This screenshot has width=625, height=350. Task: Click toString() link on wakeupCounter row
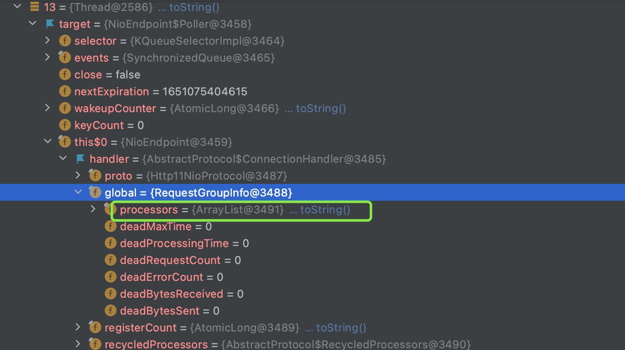click(x=321, y=108)
